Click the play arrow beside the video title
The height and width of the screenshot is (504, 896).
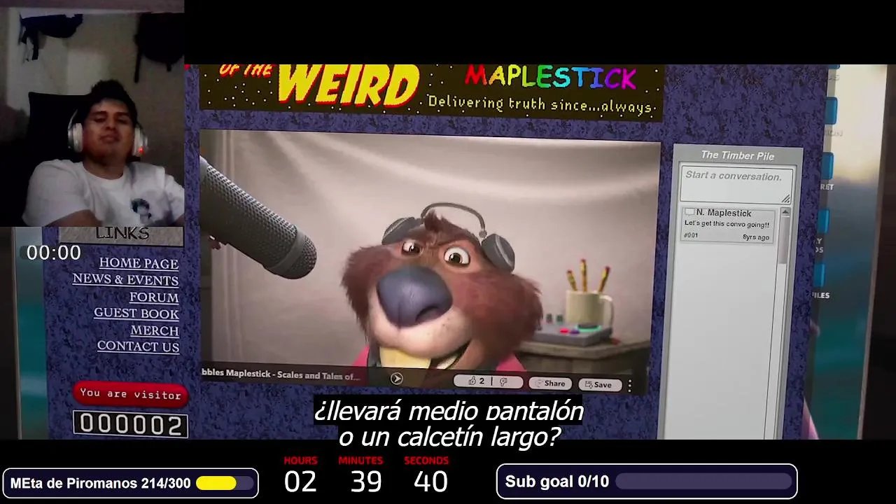click(396, 379)
